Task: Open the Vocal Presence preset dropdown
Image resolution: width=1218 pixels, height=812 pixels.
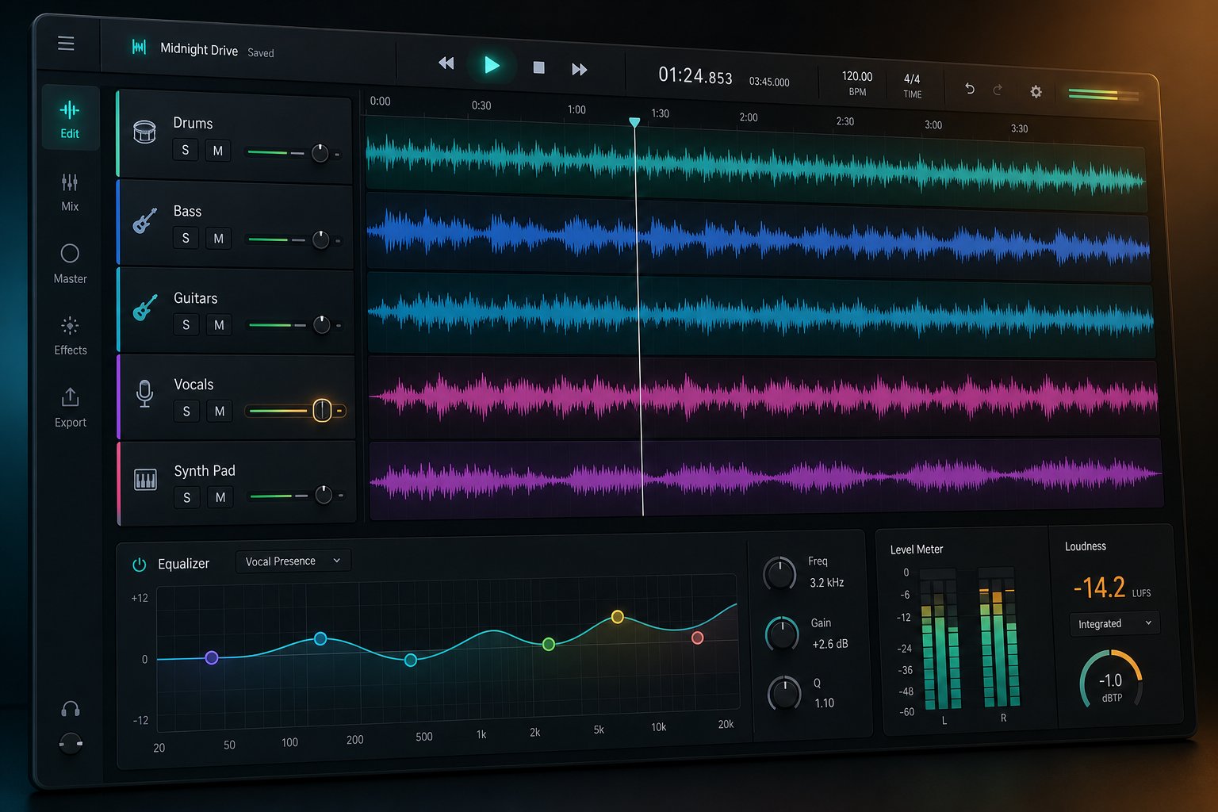Action: pos(293,561)
